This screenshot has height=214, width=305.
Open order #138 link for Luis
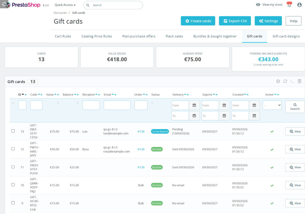coord(141,132)
